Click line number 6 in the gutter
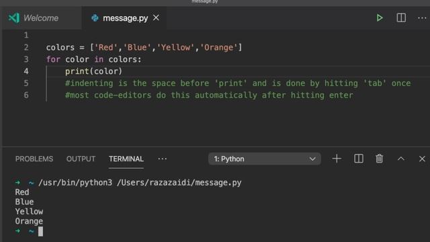This screenshot has height=242, width=430. point(26,95)
